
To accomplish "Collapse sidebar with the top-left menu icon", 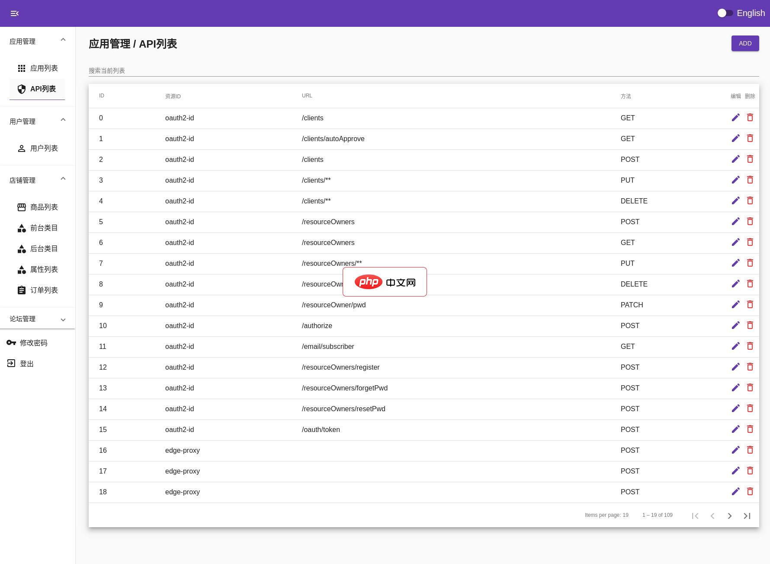I will [14, 13].
